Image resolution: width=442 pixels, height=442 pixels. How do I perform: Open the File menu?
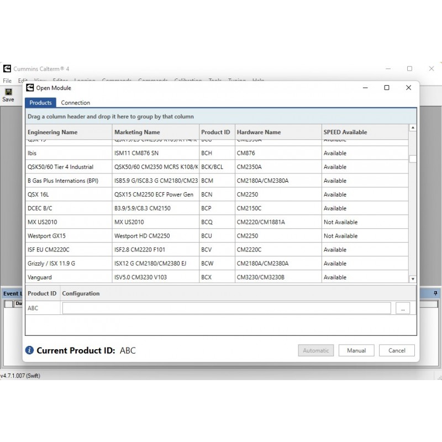7,81
